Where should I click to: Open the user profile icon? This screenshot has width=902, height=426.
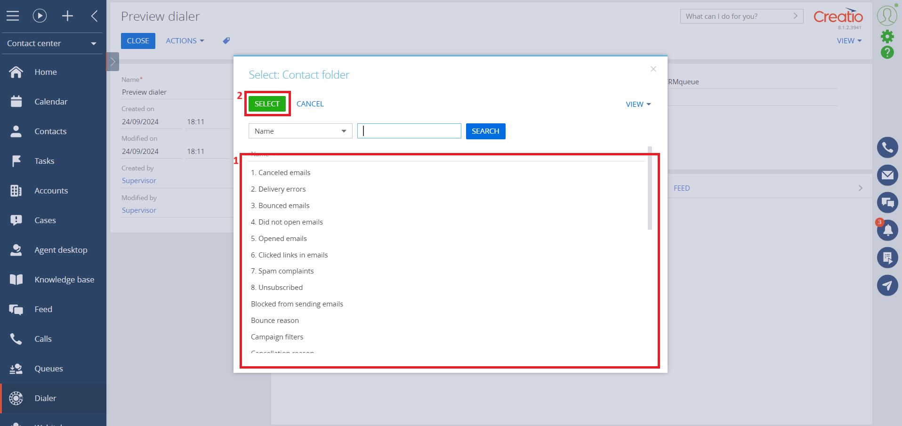[887, 16]
